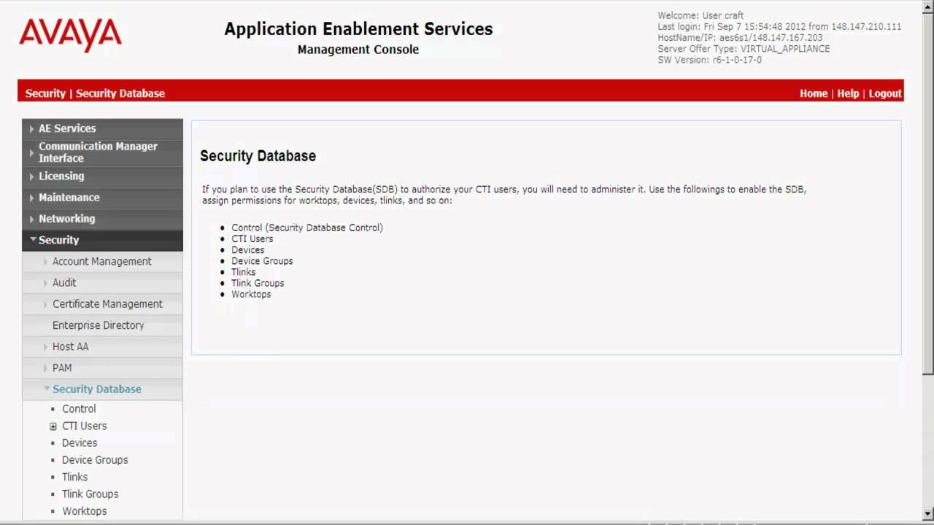The height and width of the screenshot is (525, 934).
Task: Select Host AA in sidebar
Action: coord(70,347)
